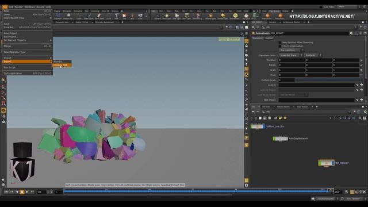Step forward one frame on playbar
Viewport: 368px width, 207px height.
pos(32,192)
